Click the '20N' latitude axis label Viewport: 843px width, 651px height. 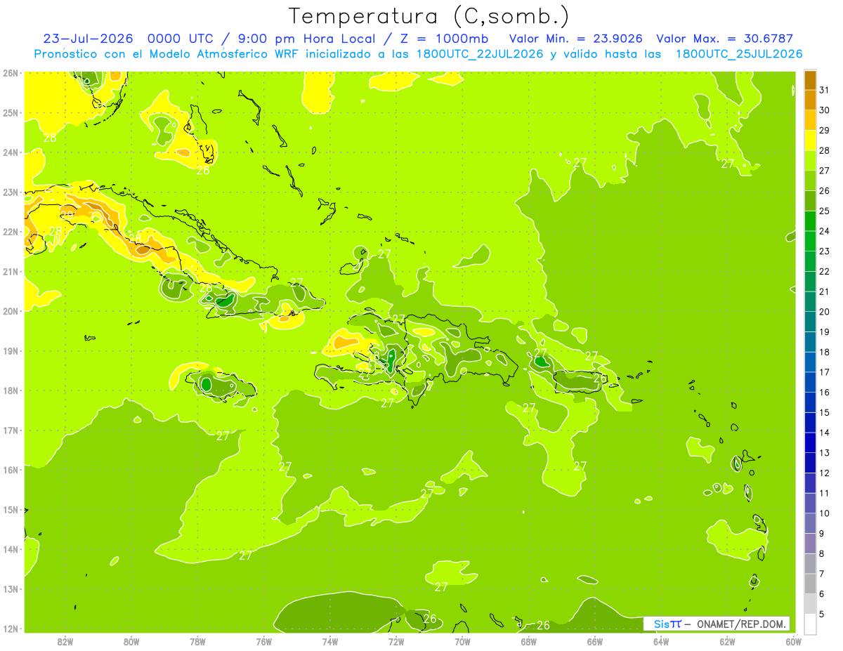click(x=10, y=311)
